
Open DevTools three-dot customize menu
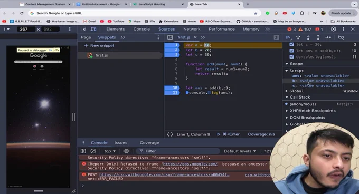pos(343,29)
